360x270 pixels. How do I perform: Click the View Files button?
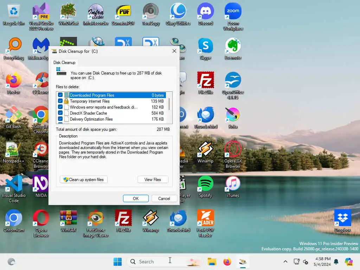click(153, 180)
